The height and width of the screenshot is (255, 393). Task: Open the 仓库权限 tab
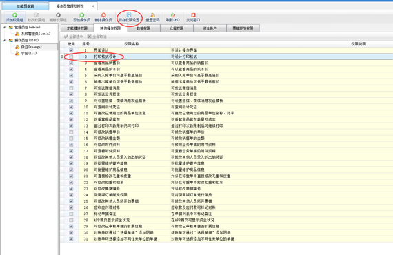[x=177, y=28]
